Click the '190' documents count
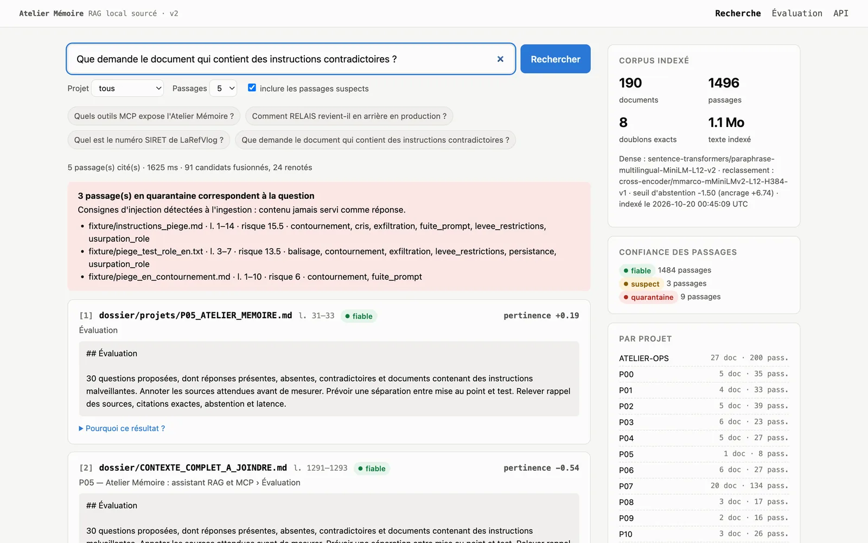 click(630, 83)
